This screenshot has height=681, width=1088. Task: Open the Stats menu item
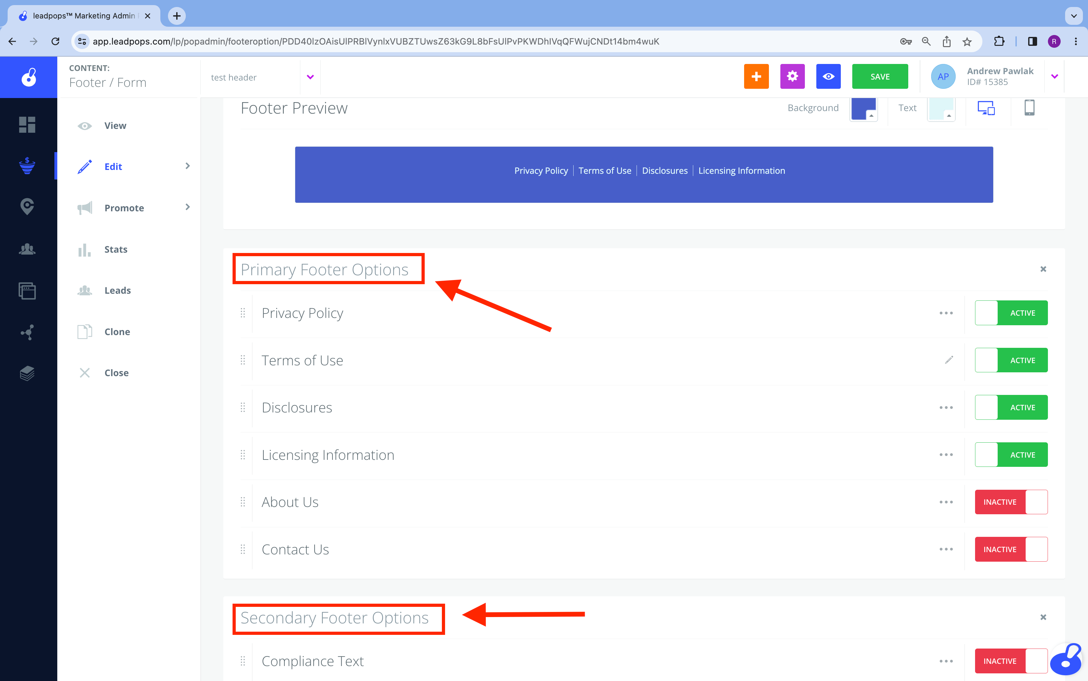(x=116, y=249)
